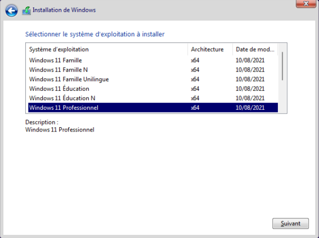This screenshot has height=238, width=319.
Task: Click x64 cell of Windows 11 Famille
Action: click(x=195, y=60)
